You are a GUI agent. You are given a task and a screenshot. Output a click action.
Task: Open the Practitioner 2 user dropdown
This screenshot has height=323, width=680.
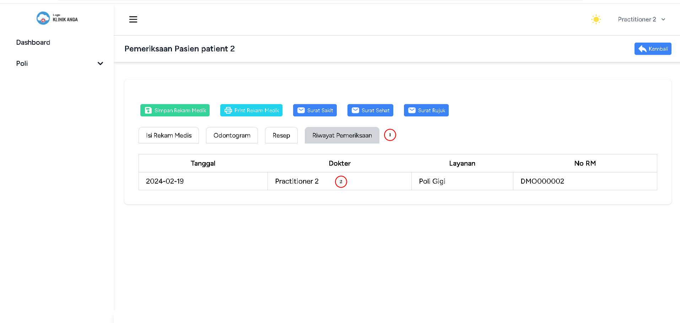[x=641, y=20]
